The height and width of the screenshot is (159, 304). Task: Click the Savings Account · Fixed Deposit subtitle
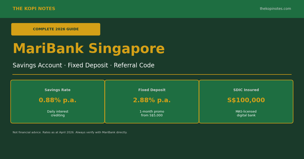pyautogui.click(x=84, y=66)
